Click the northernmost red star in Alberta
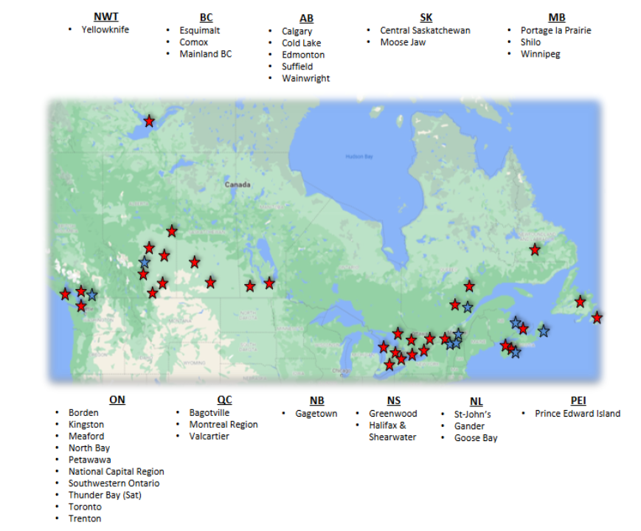 172,231
